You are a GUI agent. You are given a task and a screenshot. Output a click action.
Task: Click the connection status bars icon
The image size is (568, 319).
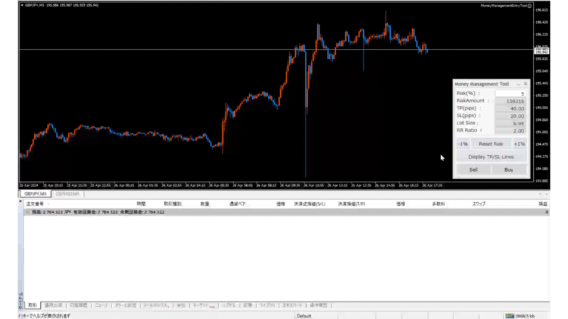pyautogui.click(x=510, y=316)
